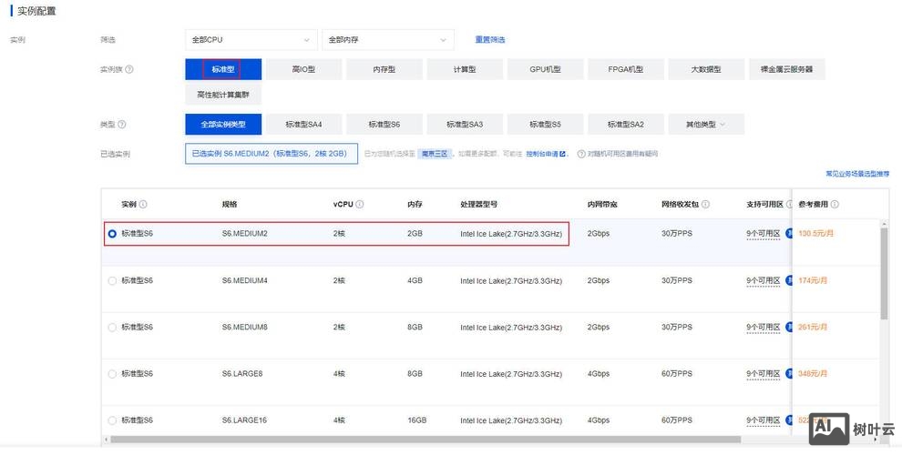Click info icon next to 参考费用 header
The height and width of the screenshot is (455, 902).
pyautogui.click(x=835, y=205)
